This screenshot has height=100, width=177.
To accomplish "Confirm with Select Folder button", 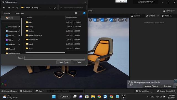I will [x=64, y=62].
